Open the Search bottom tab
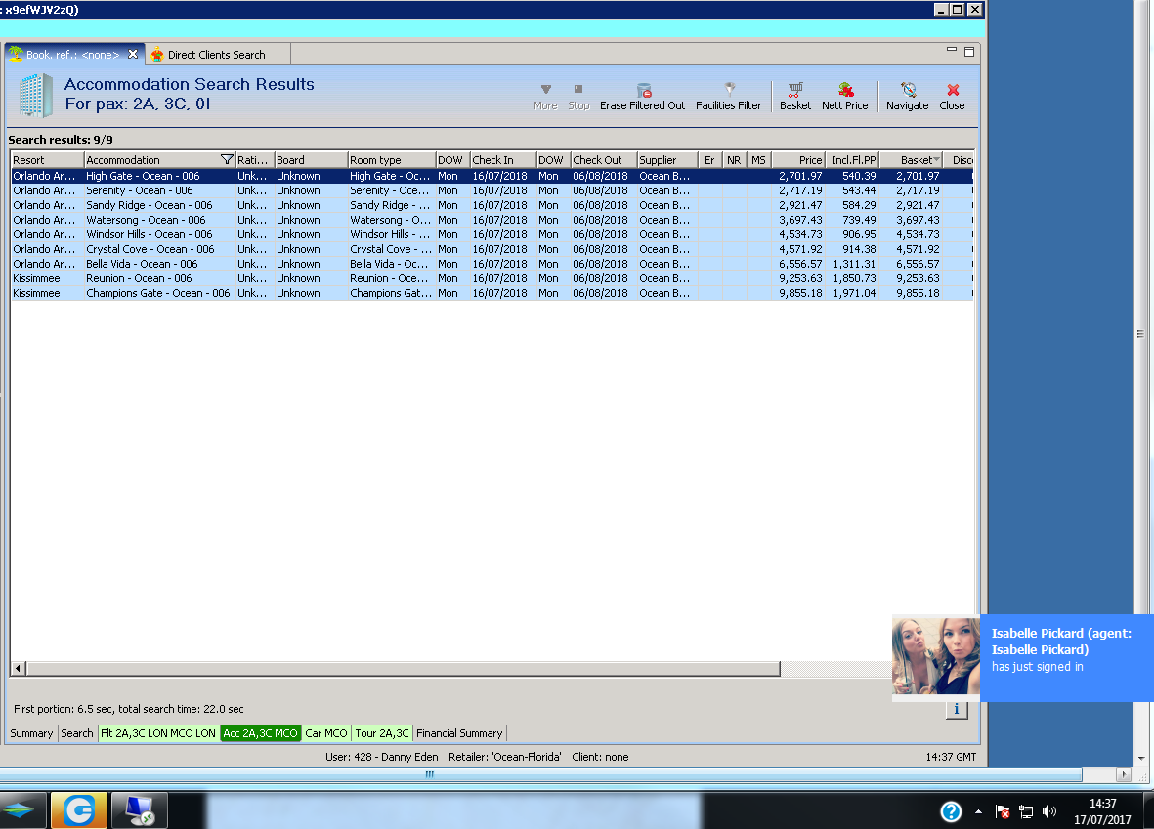 pyautogui.click(x=77, y=733)
